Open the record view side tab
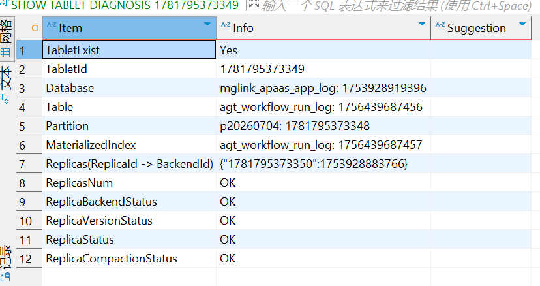Viewport: 540px width, 286px height. 7,264
